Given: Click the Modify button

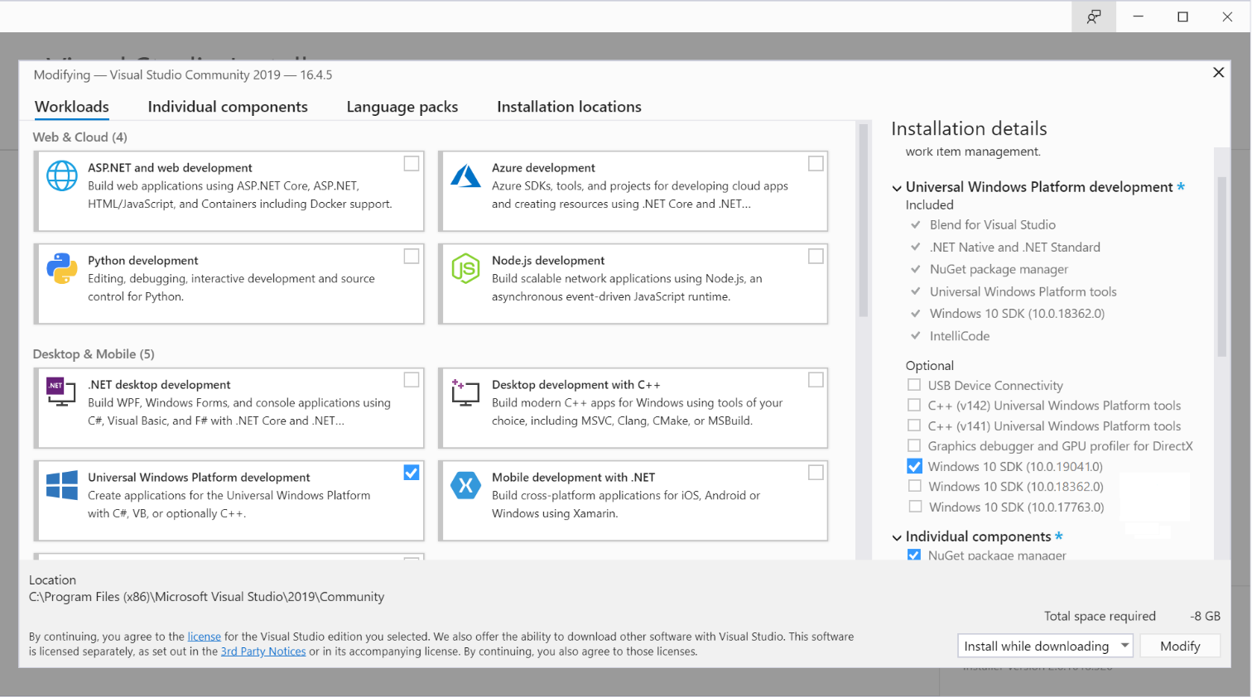Looking at the screenshot, I should click(1180, 646).
